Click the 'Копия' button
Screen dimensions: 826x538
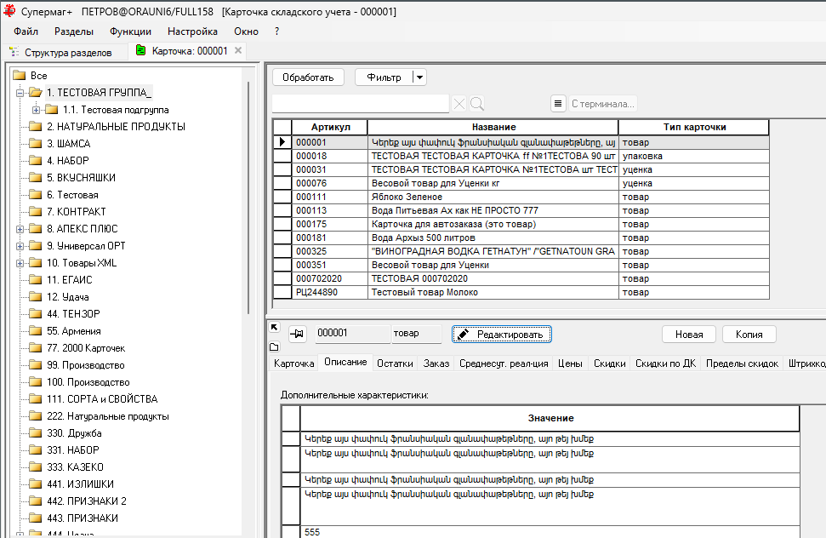click(749, 335)
